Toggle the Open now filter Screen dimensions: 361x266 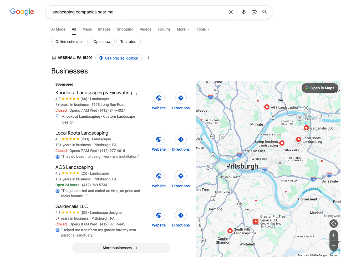click(x=102, y=42)
